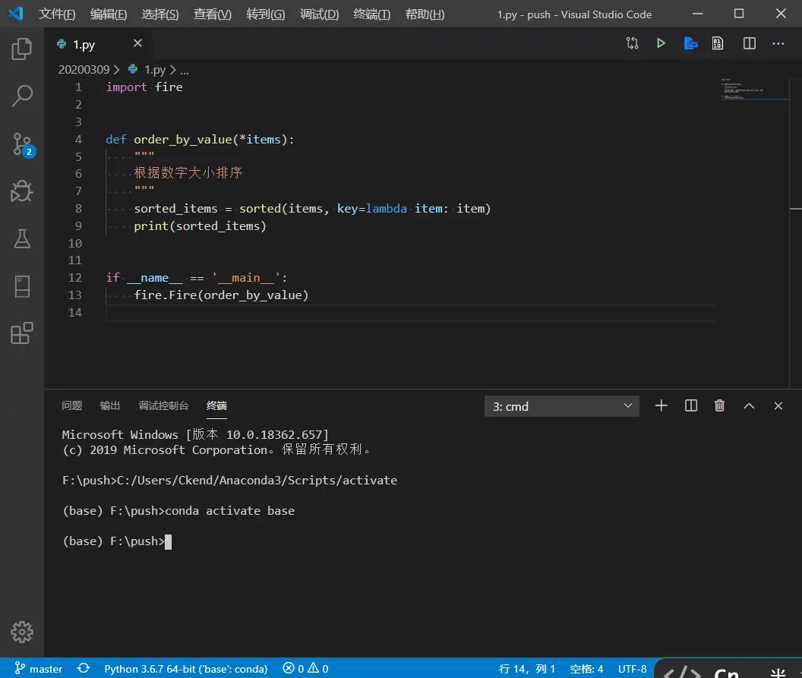
Task: Toggle split editor layout in editor toolbar
Action: click(750, 43)
